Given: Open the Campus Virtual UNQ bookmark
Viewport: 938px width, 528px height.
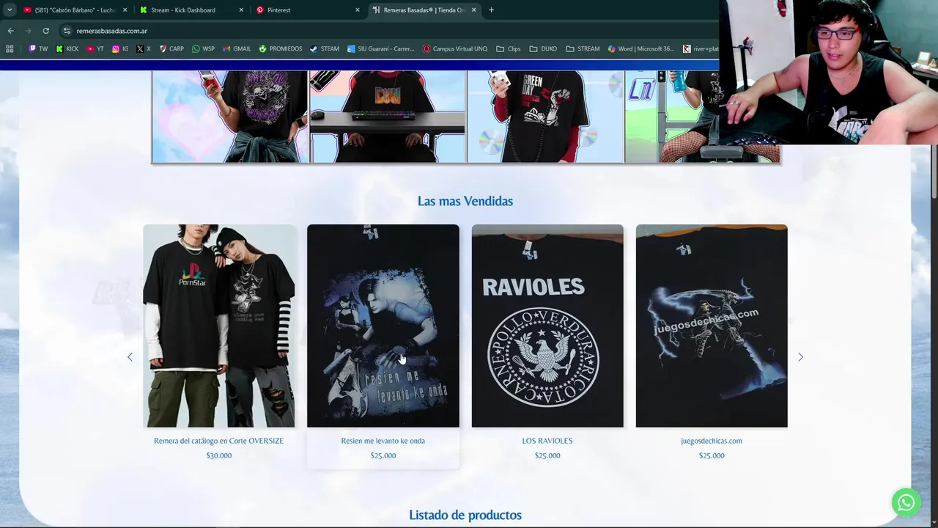Looking at the screenshot, I should pyautogui.click(x=454, y=49).
